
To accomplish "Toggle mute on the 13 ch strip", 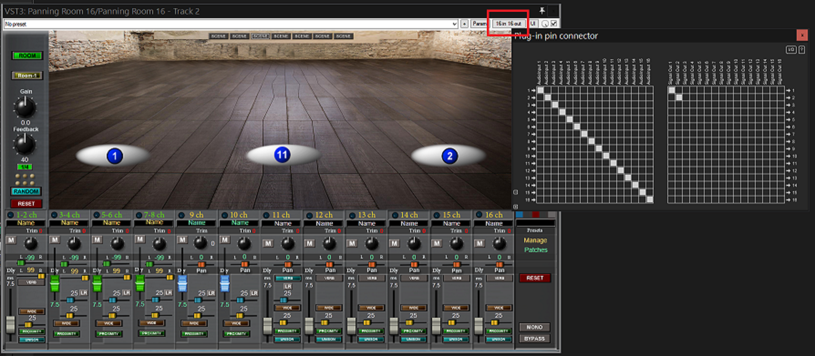I will pyautogui.click(x=352, y=244).
